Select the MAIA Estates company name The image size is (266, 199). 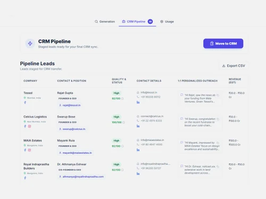pyautogui.click(x=32, y=141)
